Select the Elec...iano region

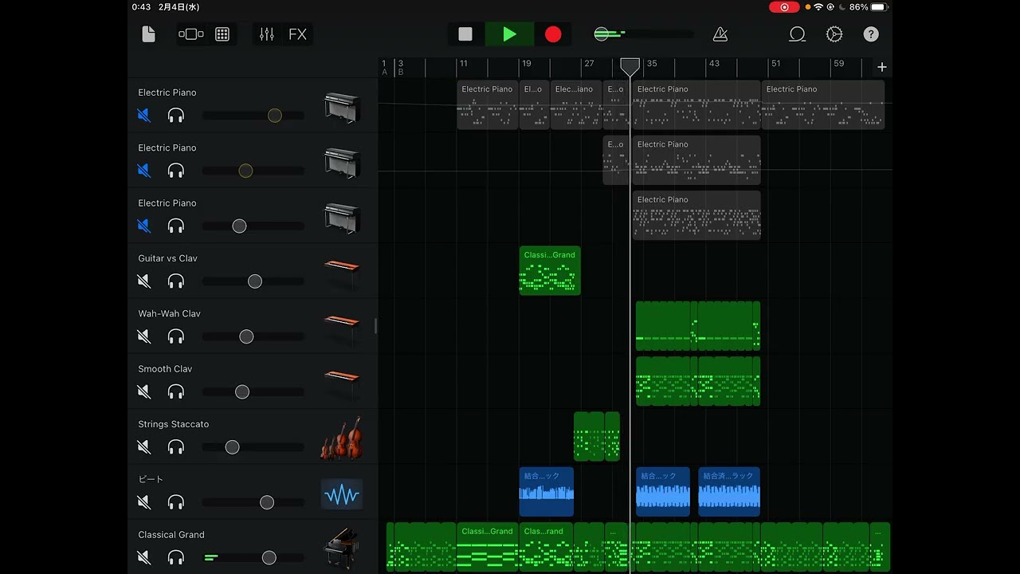point(576,104)
